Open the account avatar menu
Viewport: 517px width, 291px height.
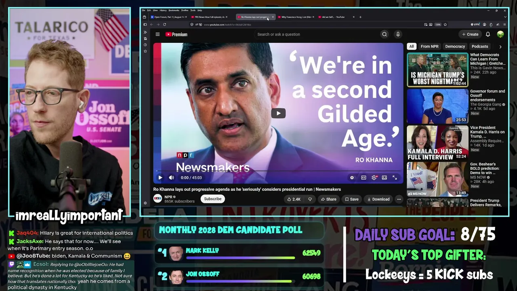(500, 34)
